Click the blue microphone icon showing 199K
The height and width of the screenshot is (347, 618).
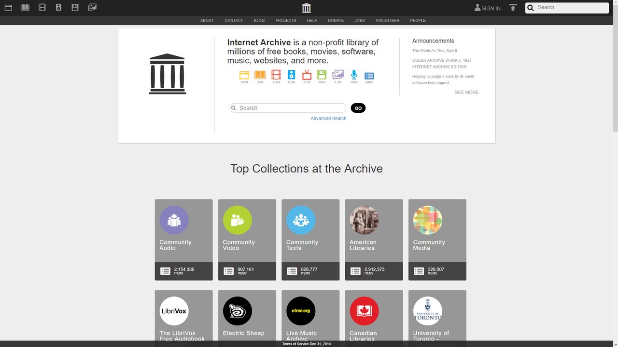(354, 75)
